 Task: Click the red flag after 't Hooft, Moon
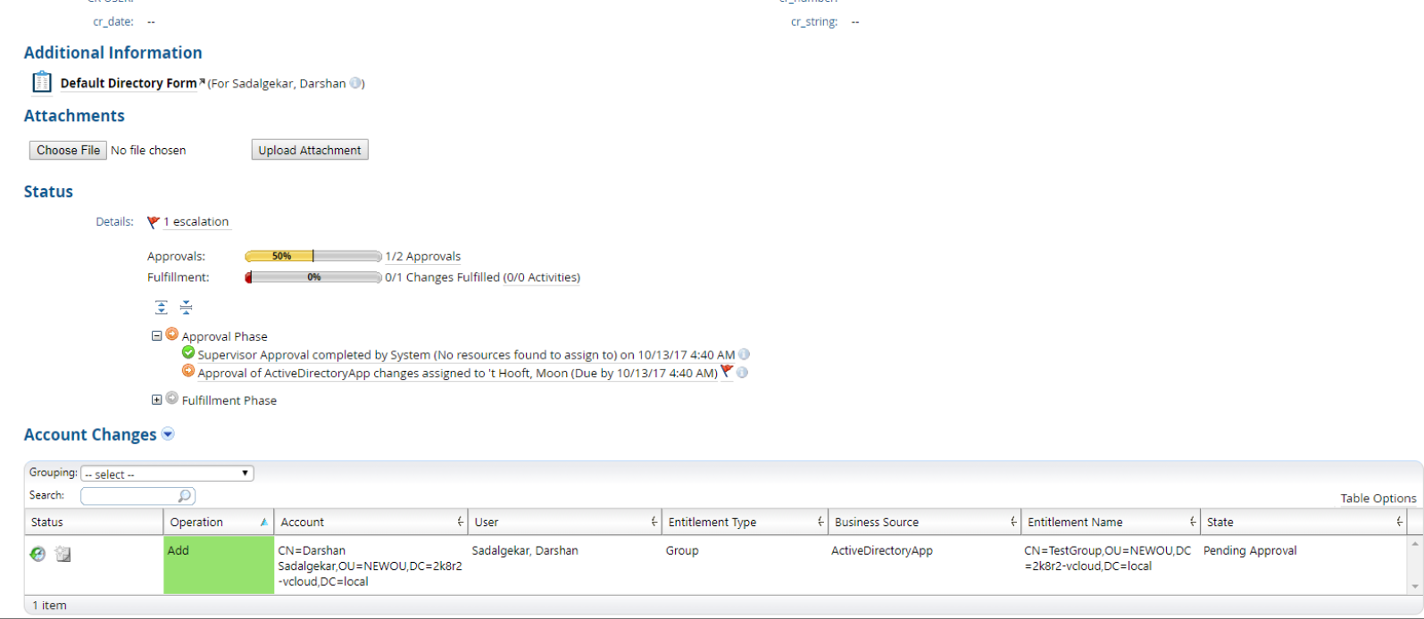pos(727,372)
